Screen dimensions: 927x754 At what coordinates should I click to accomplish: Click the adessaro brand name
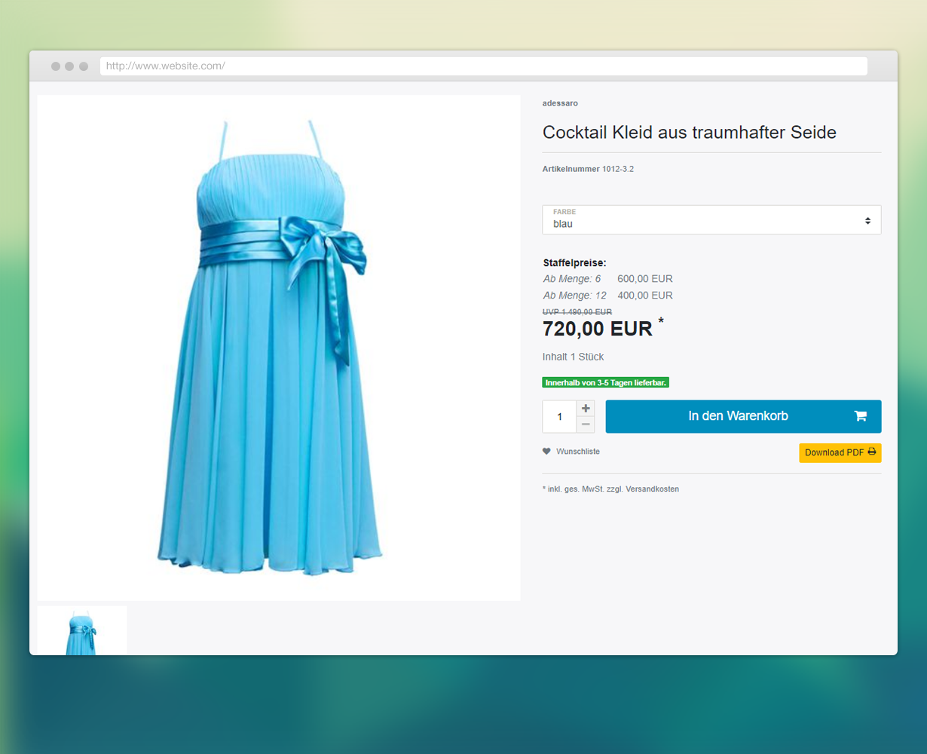(x=560, y=103)
